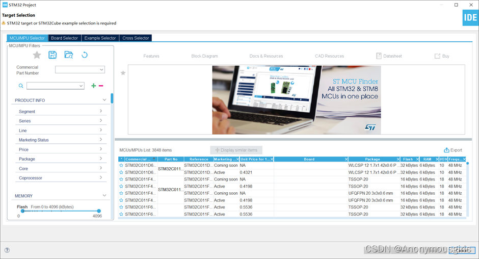
Task: Sort by Frequency column header
Action: click(x=455, y=159)
